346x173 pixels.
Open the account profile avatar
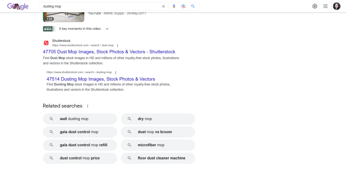click(x=337, y=6)
